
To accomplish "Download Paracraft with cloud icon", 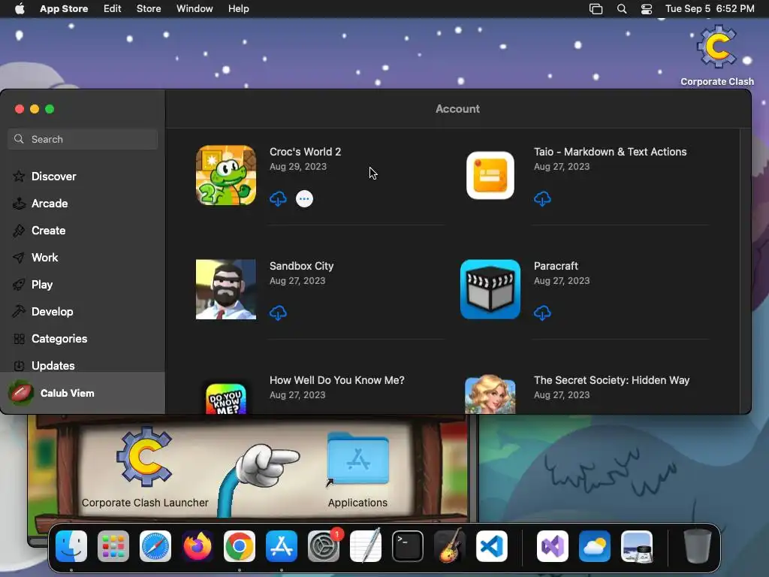I will pos(542,313).
